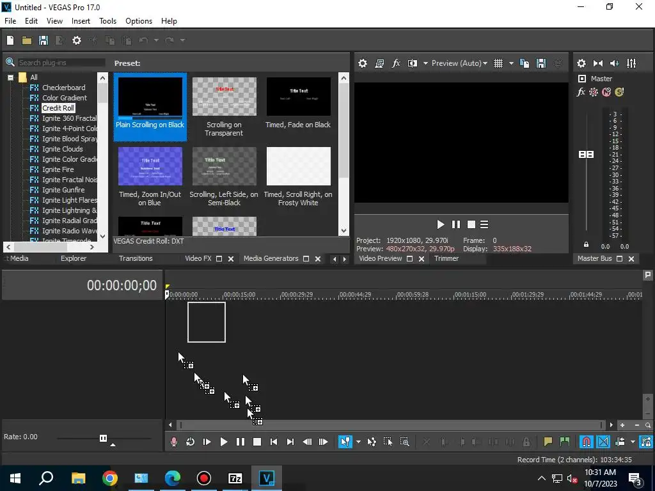Select Ignite Fire plug-in

58,169
